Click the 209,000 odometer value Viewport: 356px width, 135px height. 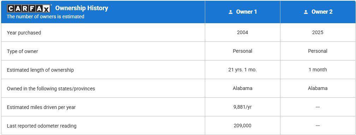point(243,126)
